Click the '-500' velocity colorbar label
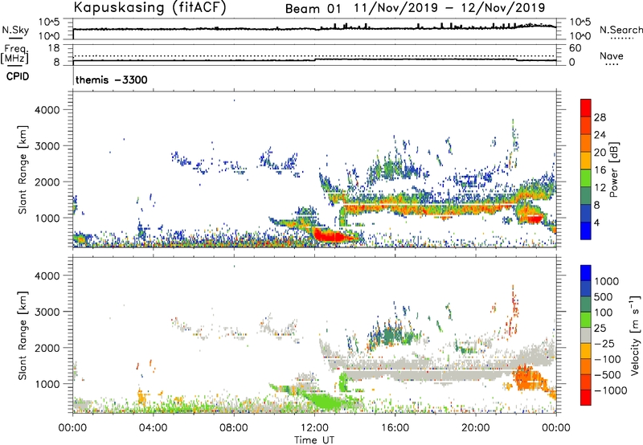Screen dimensions: 643x445 [x=608, y=375]
